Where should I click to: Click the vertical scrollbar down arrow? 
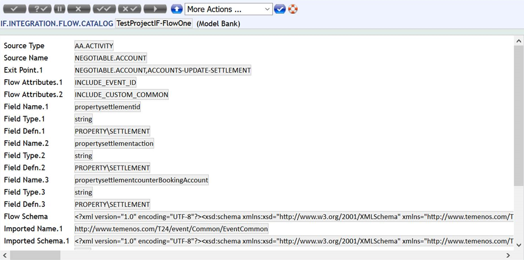coord(519,245)
